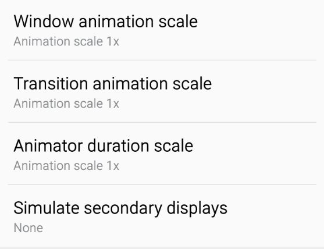The height and width of the screenshot is (249, 324).
Task: Tap 'None' under Simulate secondary displays
Action: point(29,228)
